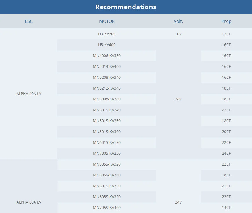Select the MN705S-KV400 motor cell

(107, 208)
